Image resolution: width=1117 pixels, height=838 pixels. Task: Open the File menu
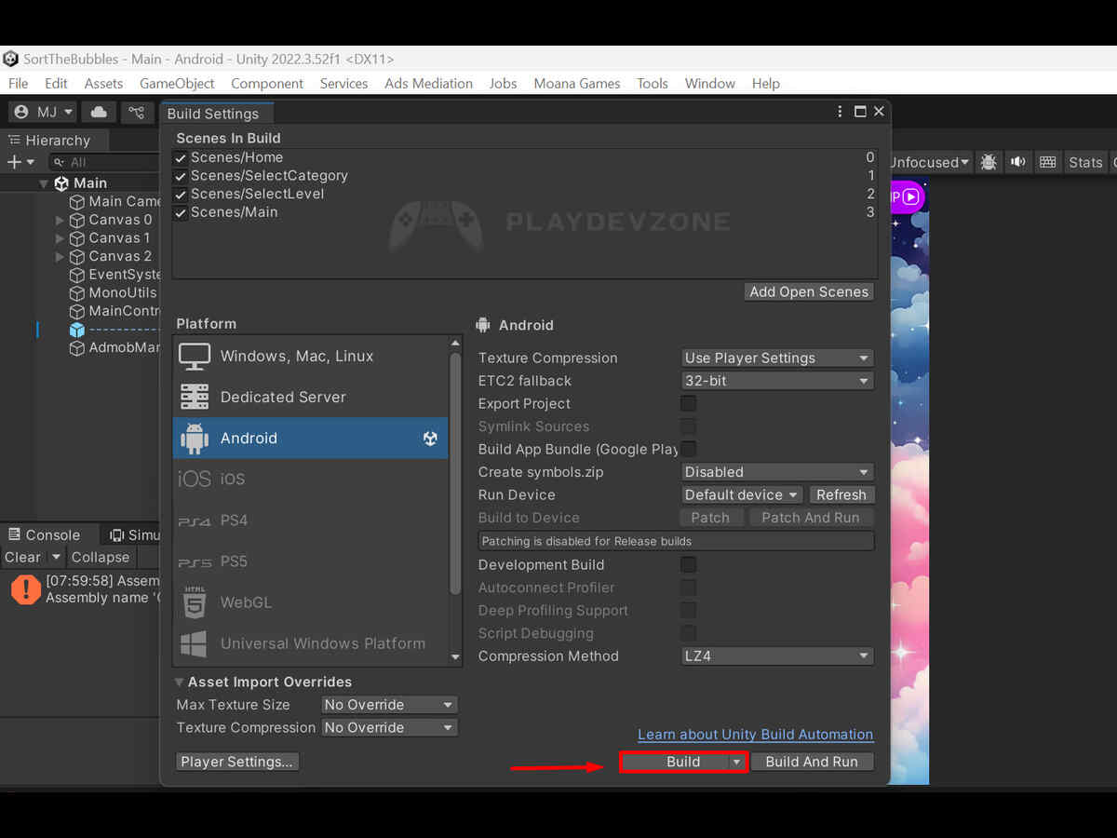click(x=18, y=84)
